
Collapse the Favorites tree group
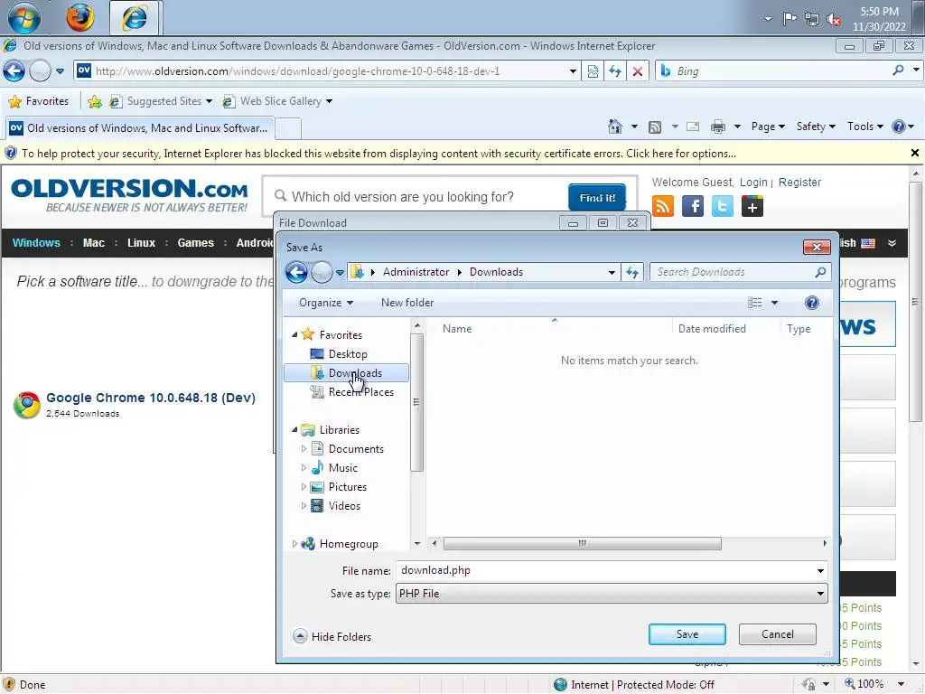click(294, 334)
